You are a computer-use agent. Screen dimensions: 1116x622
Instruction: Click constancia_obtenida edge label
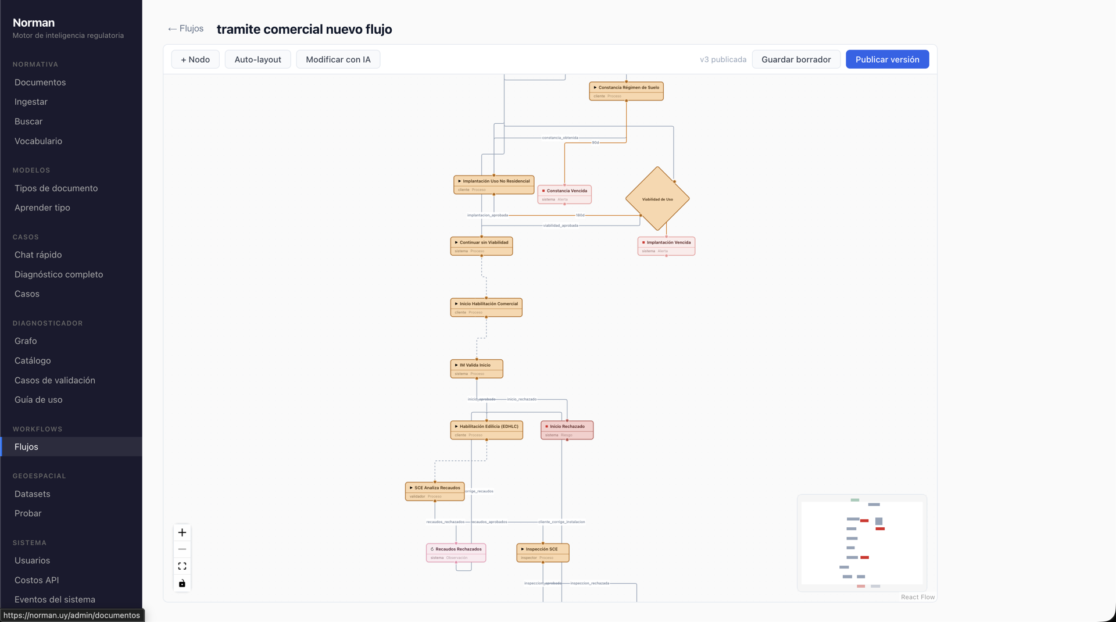coord(560,138)
